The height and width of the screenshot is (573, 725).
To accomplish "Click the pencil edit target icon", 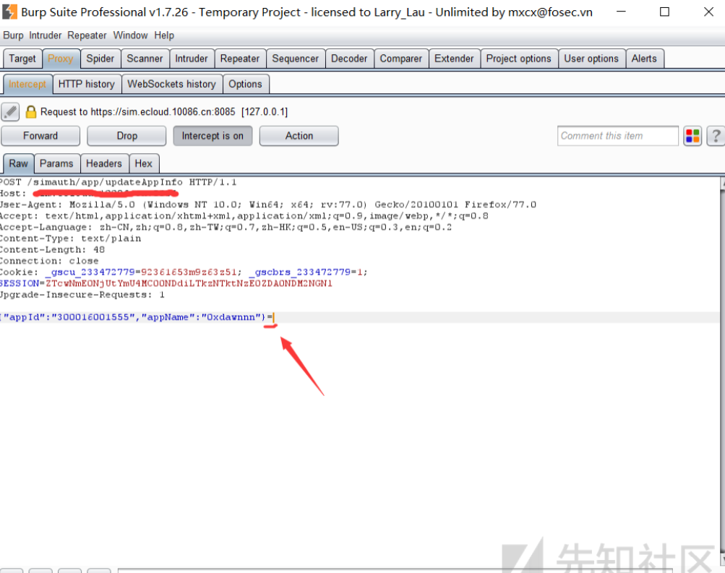I will click(10, 112).
